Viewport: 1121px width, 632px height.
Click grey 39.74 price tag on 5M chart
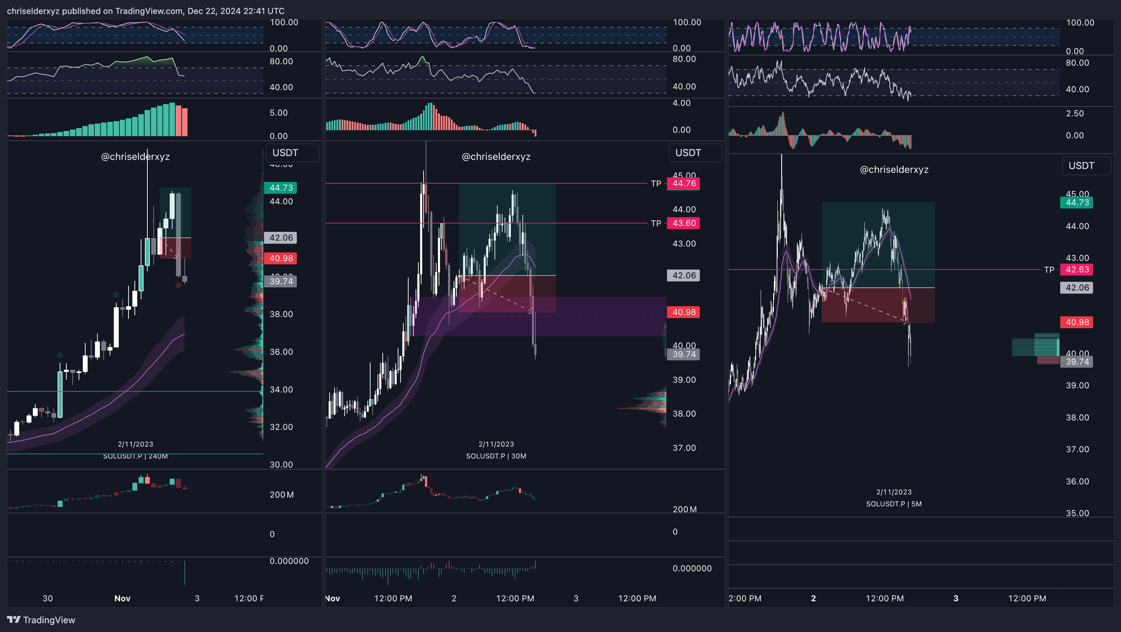pos(1077,362)
